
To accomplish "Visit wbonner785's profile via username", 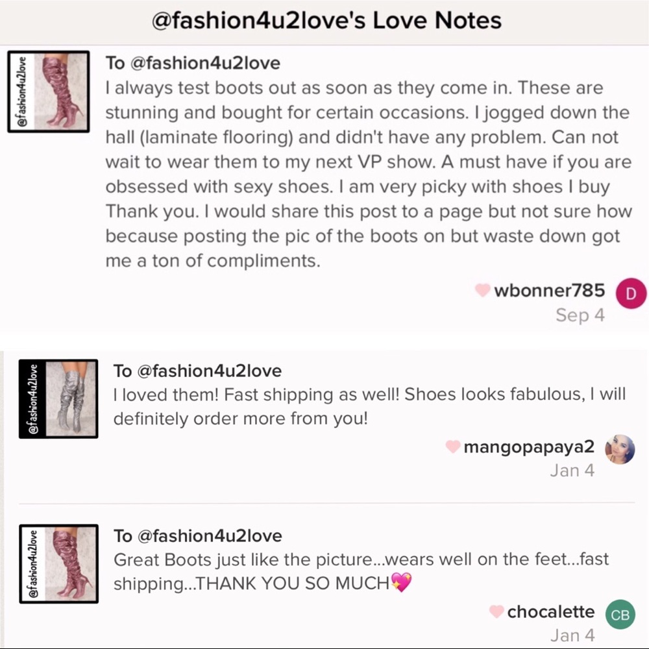I will [x=549, y=291].
